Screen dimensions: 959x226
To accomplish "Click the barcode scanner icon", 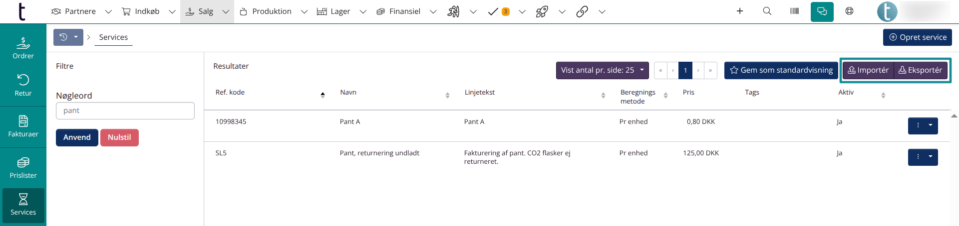I will pyautogui.click(x=794, y=11).
